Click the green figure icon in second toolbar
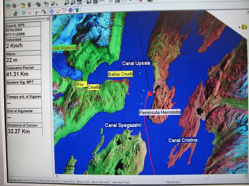Image resolution: width=249 pixels, height=186 pixels. pyautogui.click(x=16, y=13)
